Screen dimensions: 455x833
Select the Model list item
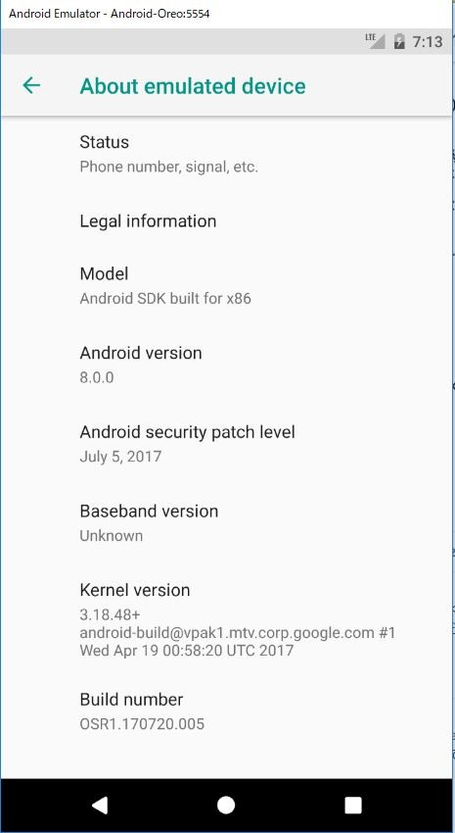pyautogui.click(x=225, y=286)
